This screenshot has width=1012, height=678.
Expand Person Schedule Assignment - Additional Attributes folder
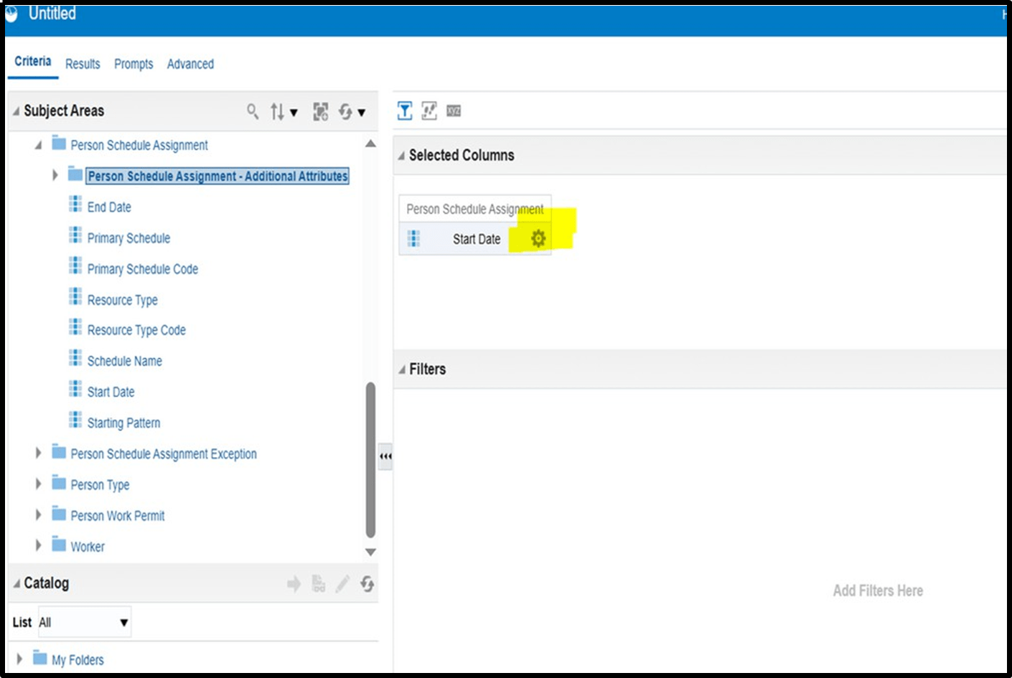click(55, 175)
